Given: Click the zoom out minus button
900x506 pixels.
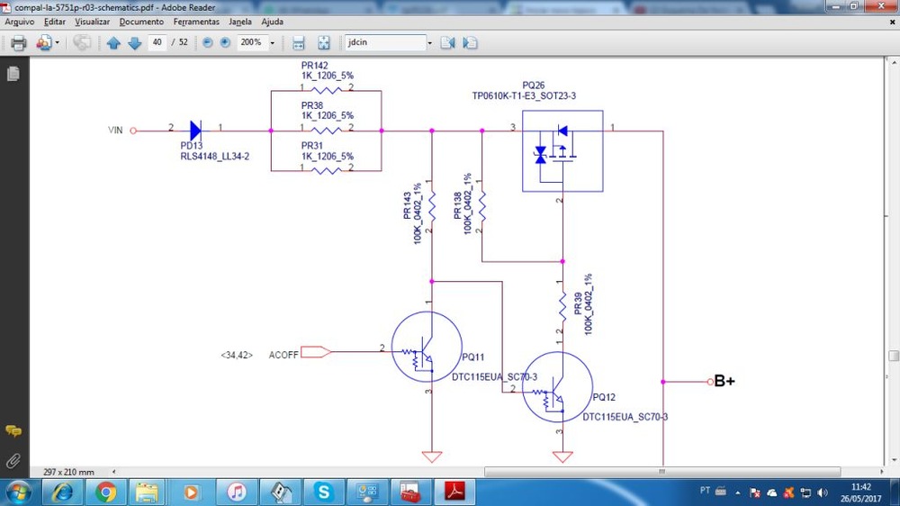Looking at the screenshot, I should click(x=208, y=42).
